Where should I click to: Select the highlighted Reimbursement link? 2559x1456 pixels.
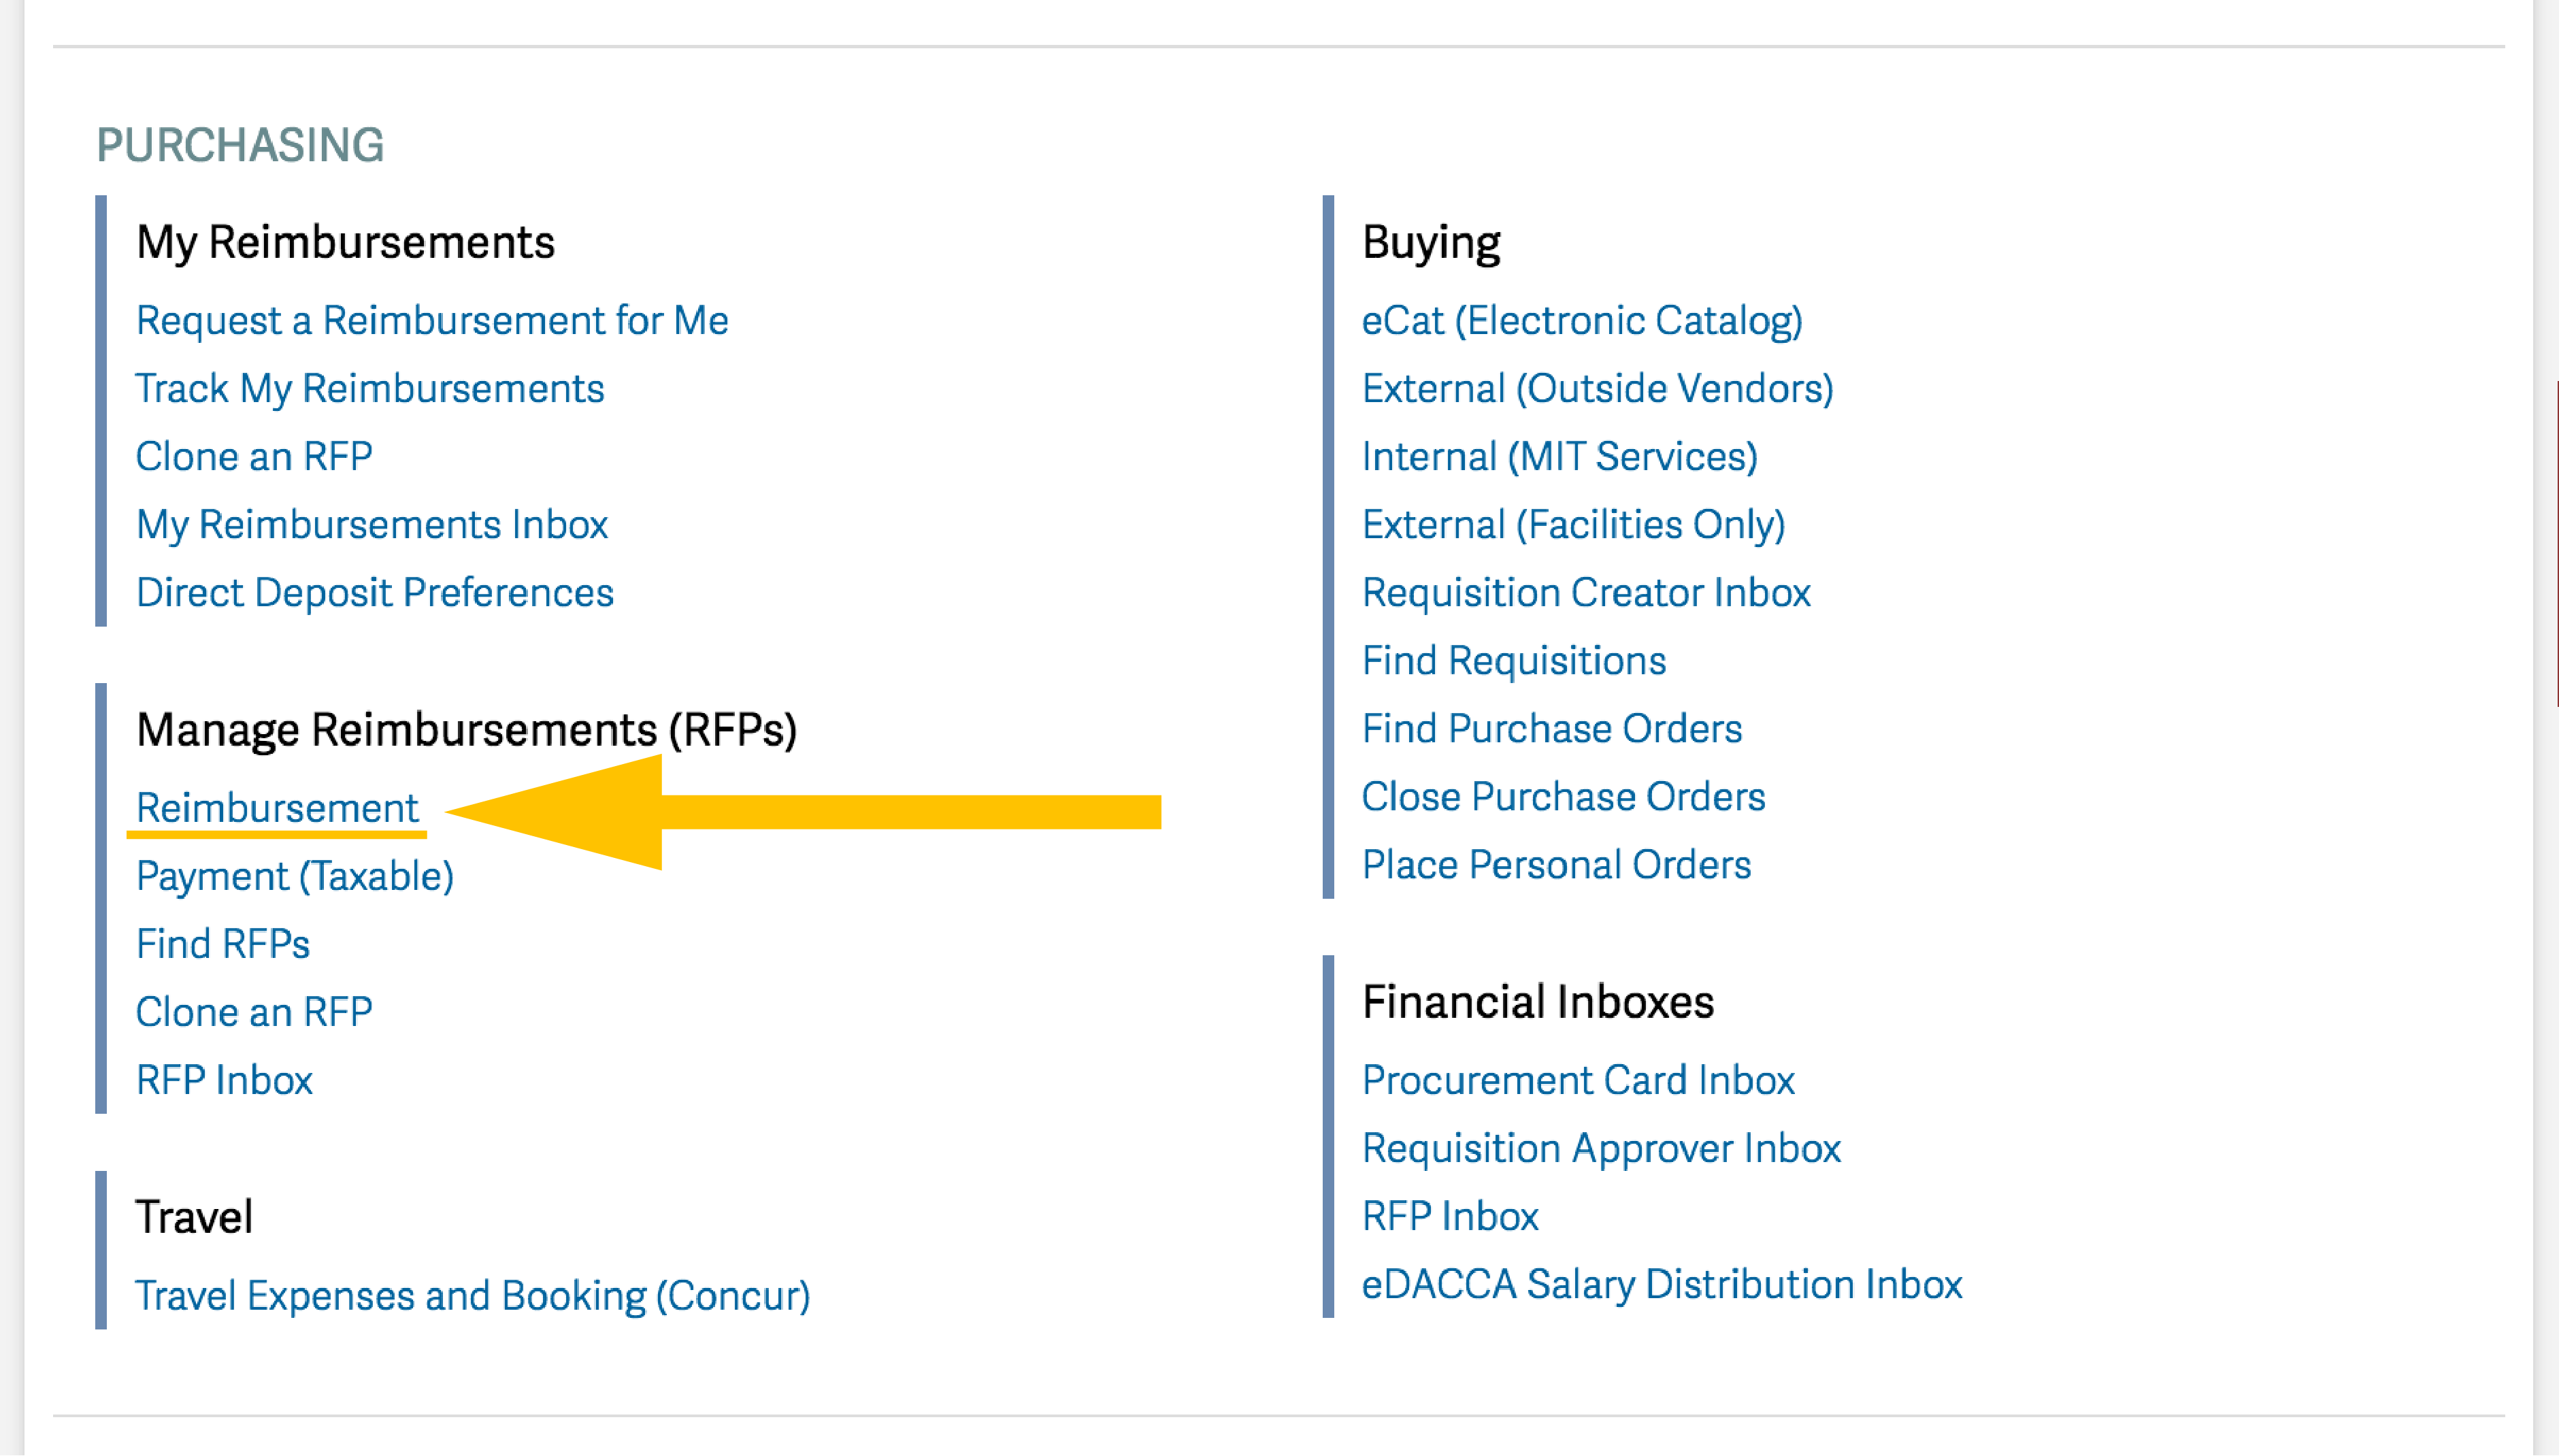(277, 808)
